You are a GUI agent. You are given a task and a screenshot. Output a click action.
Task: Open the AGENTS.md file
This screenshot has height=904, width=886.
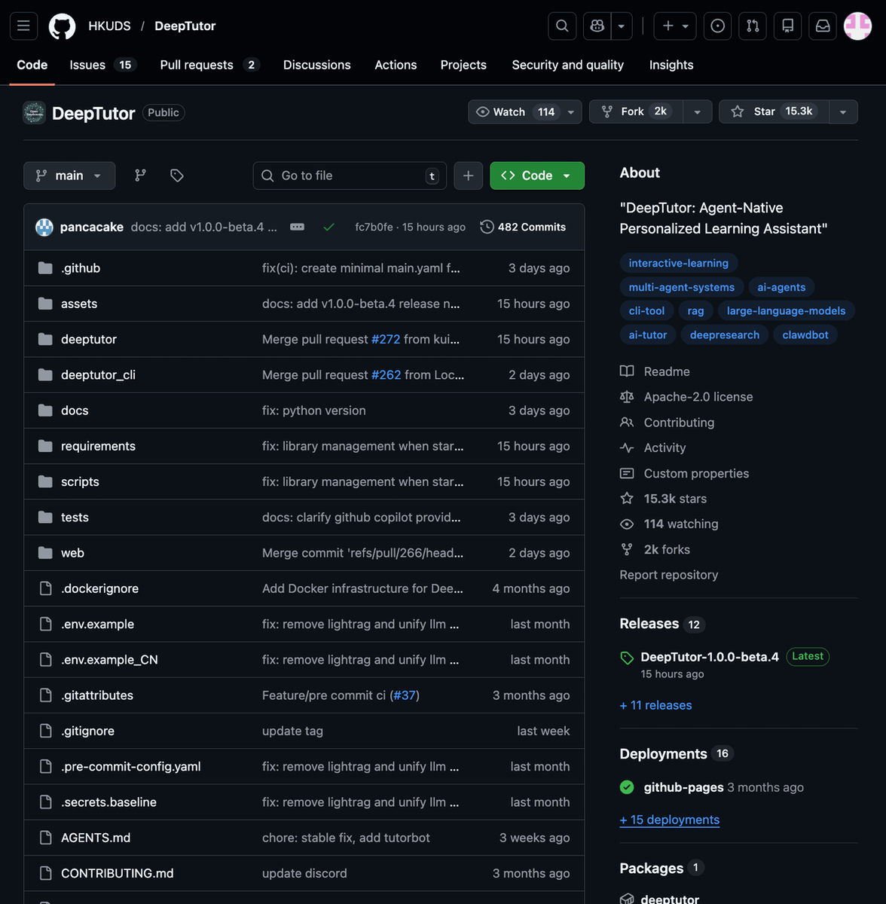[96, 838]
